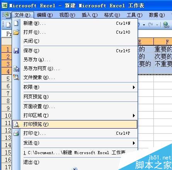Choose 另存为网页(G)... entry

tap(75, 69)
